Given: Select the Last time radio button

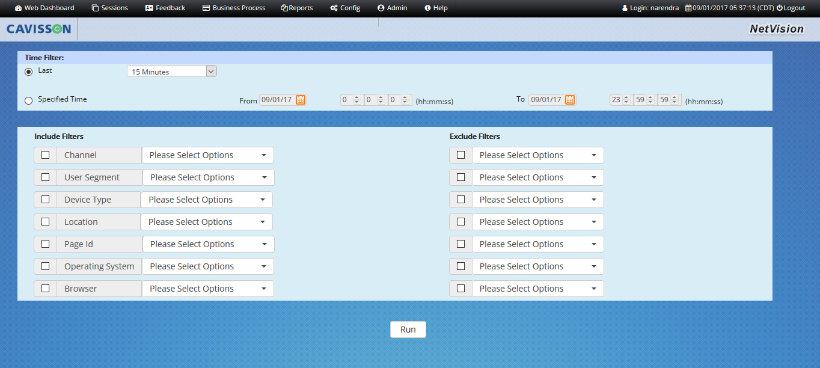Looking at the screenshot, I should (x=28, y=72).
